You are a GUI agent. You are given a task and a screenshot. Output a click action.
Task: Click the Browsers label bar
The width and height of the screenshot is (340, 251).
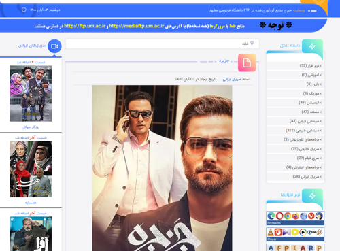coord(295,223)
